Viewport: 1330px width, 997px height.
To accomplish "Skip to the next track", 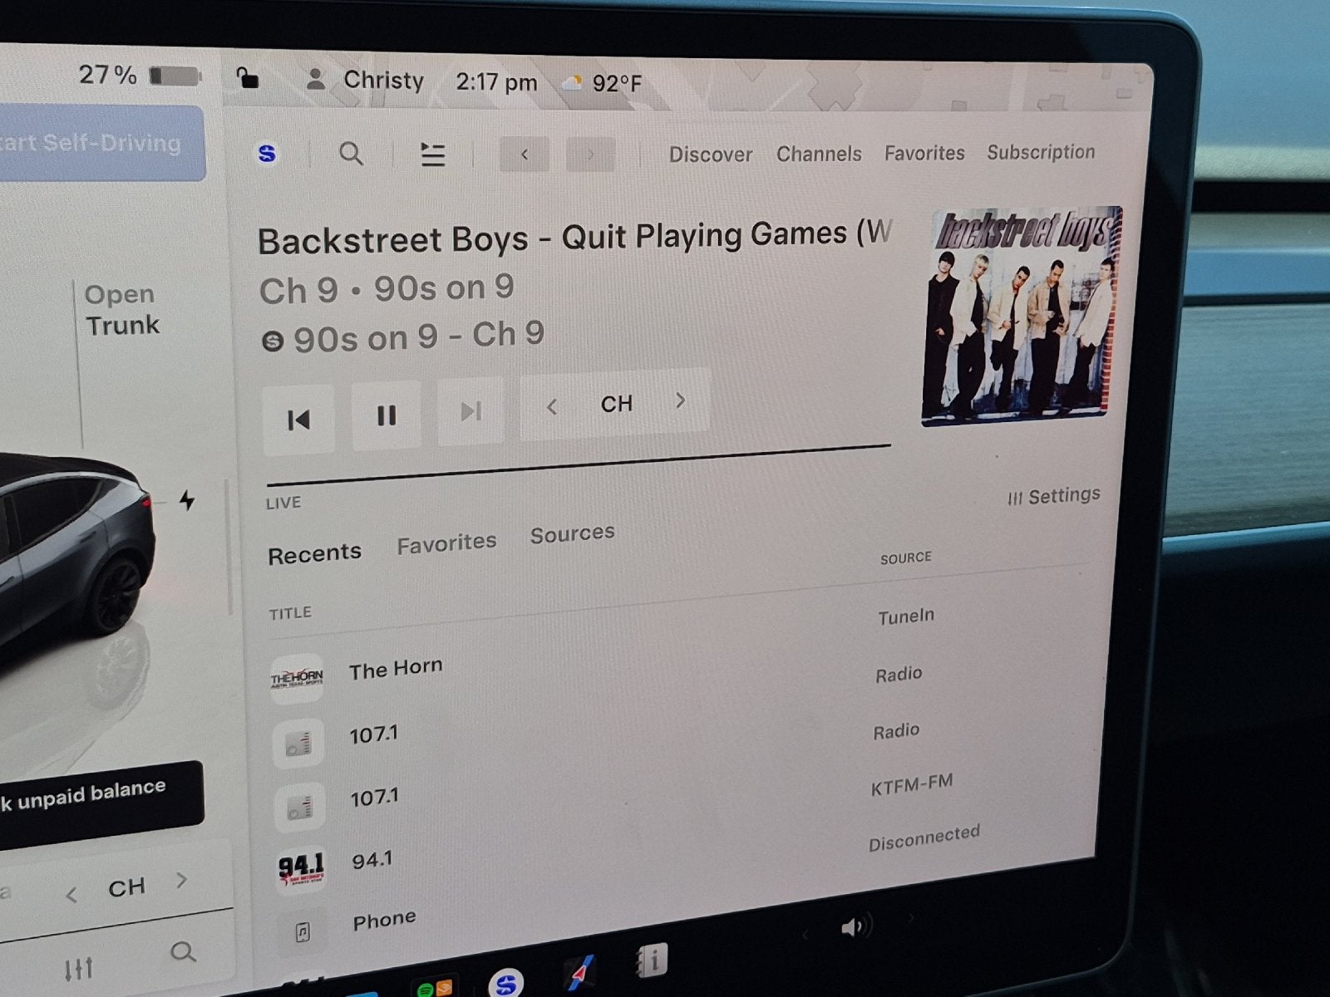I will click(x=470, y=411).
